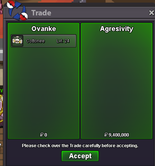Click the Trade title text

pos(41,13)
